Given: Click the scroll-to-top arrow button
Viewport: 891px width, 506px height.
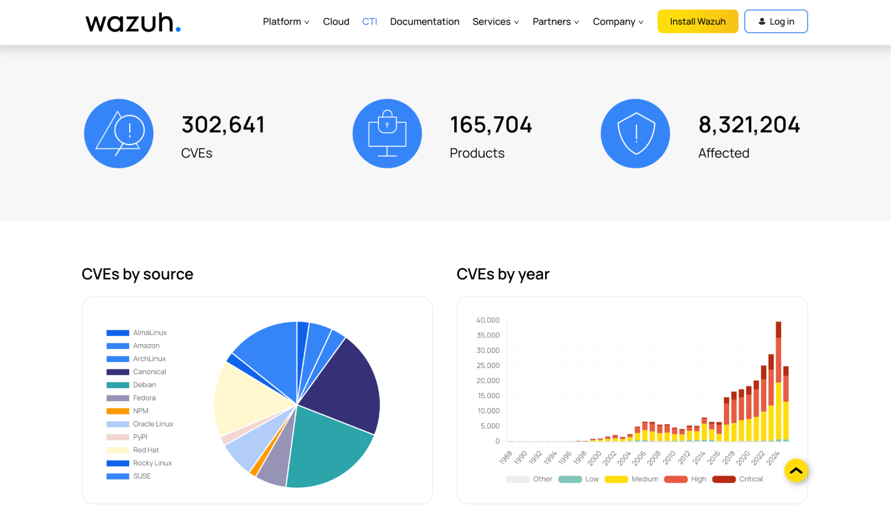Looking at the screenshot, I should coord(796,470).
